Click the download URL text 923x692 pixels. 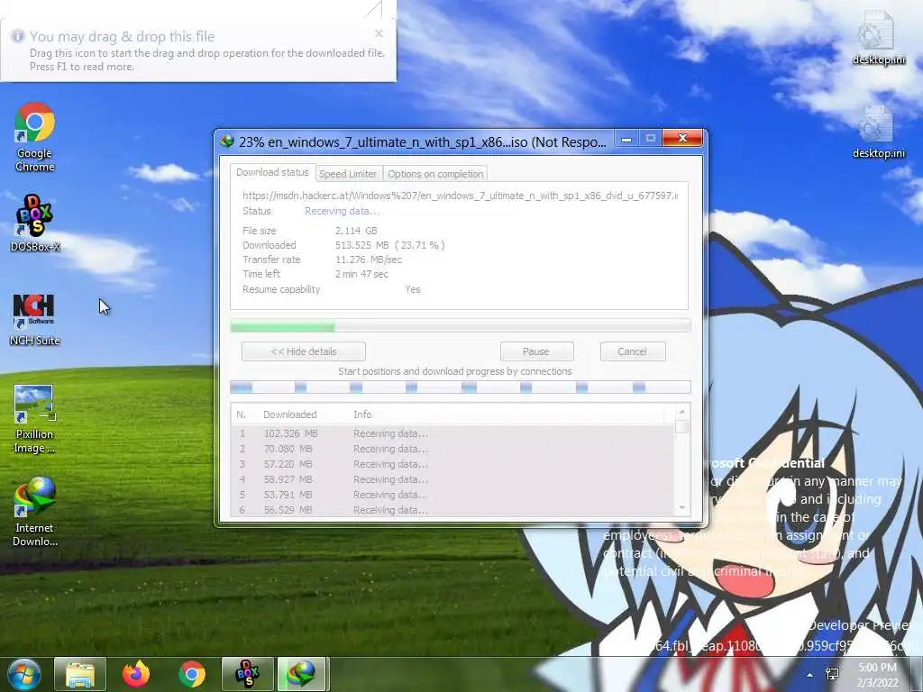coord(461,196)
